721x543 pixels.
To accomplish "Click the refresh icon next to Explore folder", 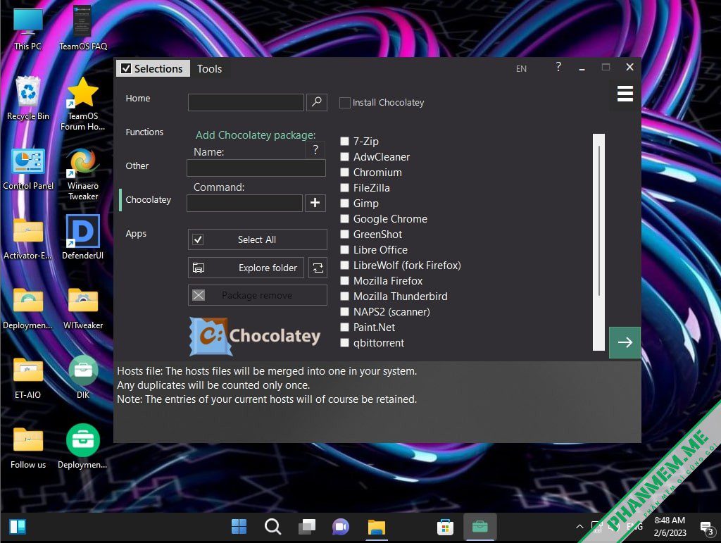I will click(x=318, y=268).
